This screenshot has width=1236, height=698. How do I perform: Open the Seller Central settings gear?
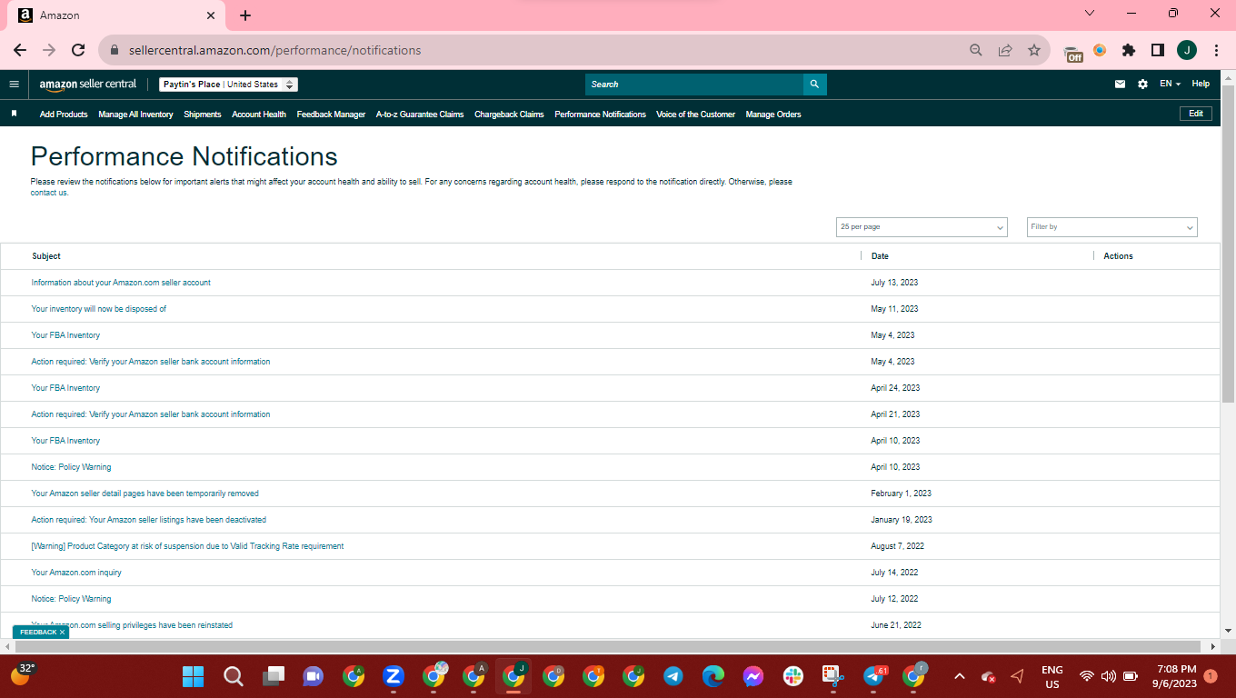point(1142,85)
